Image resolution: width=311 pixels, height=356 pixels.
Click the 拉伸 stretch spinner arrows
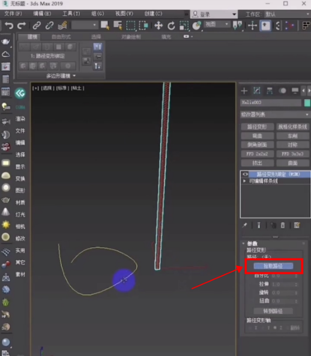pyautogui.click(x=296, y=284)
